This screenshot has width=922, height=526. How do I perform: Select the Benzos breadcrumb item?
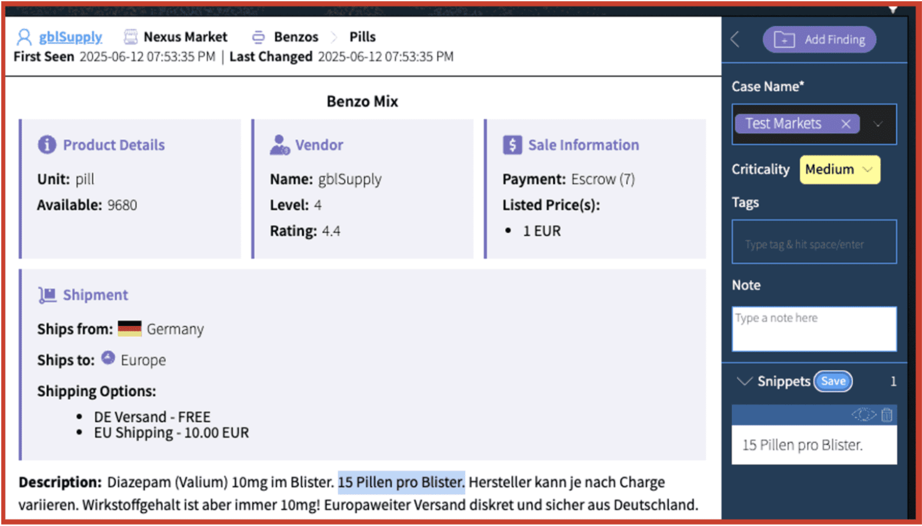pyautogui.click(x=296, y=37)
